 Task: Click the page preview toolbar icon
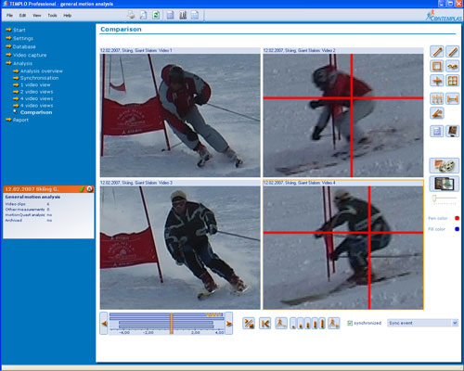[x=143, y=15]
